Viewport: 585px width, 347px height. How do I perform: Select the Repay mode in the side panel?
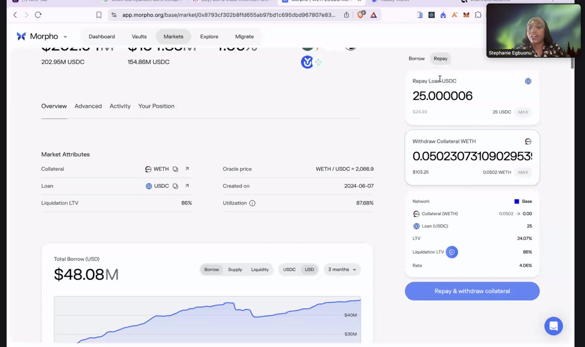440,59
